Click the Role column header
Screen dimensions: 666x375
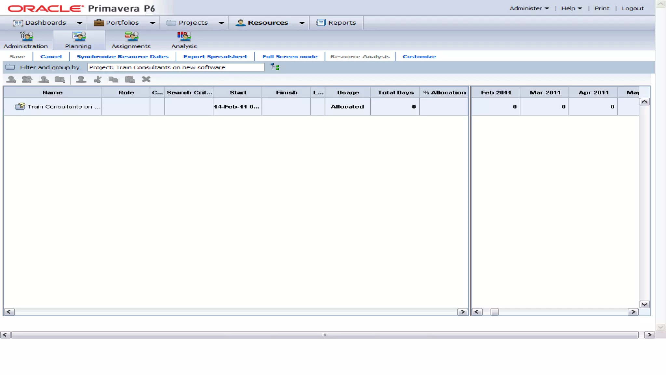click(x=126, y=92)
